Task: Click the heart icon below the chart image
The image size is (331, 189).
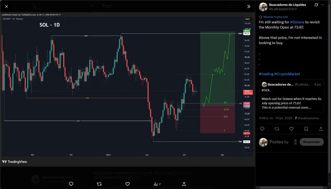Action: 127,184
